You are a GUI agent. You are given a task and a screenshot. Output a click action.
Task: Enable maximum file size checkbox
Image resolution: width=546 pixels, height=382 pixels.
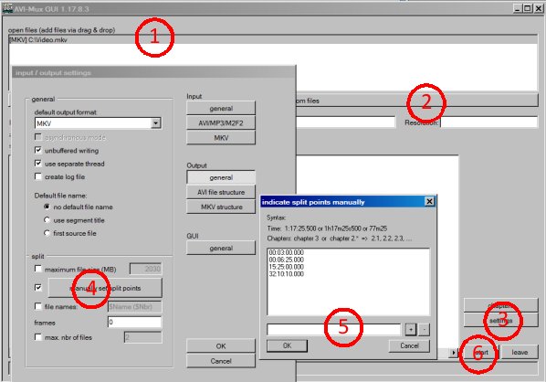(x=38, y=269)
